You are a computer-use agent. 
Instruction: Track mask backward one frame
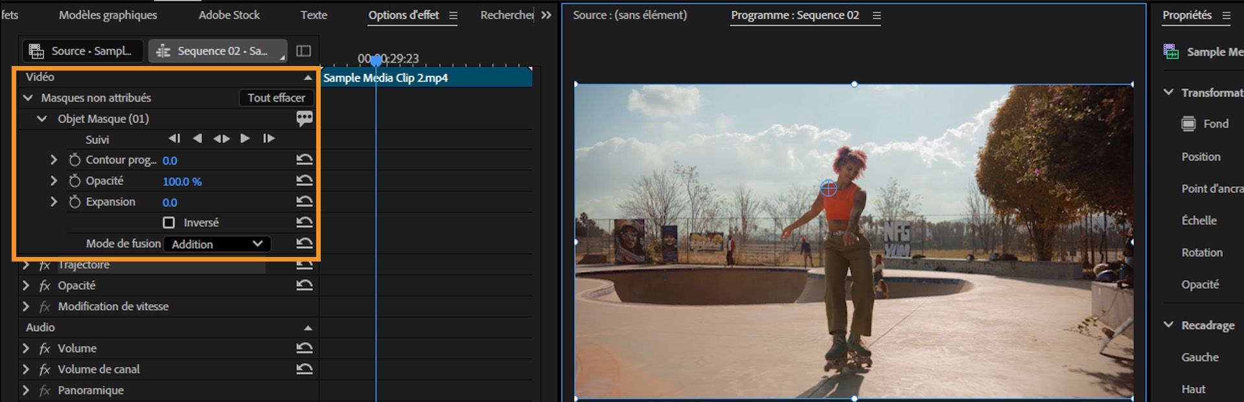(x=174, y=139)
